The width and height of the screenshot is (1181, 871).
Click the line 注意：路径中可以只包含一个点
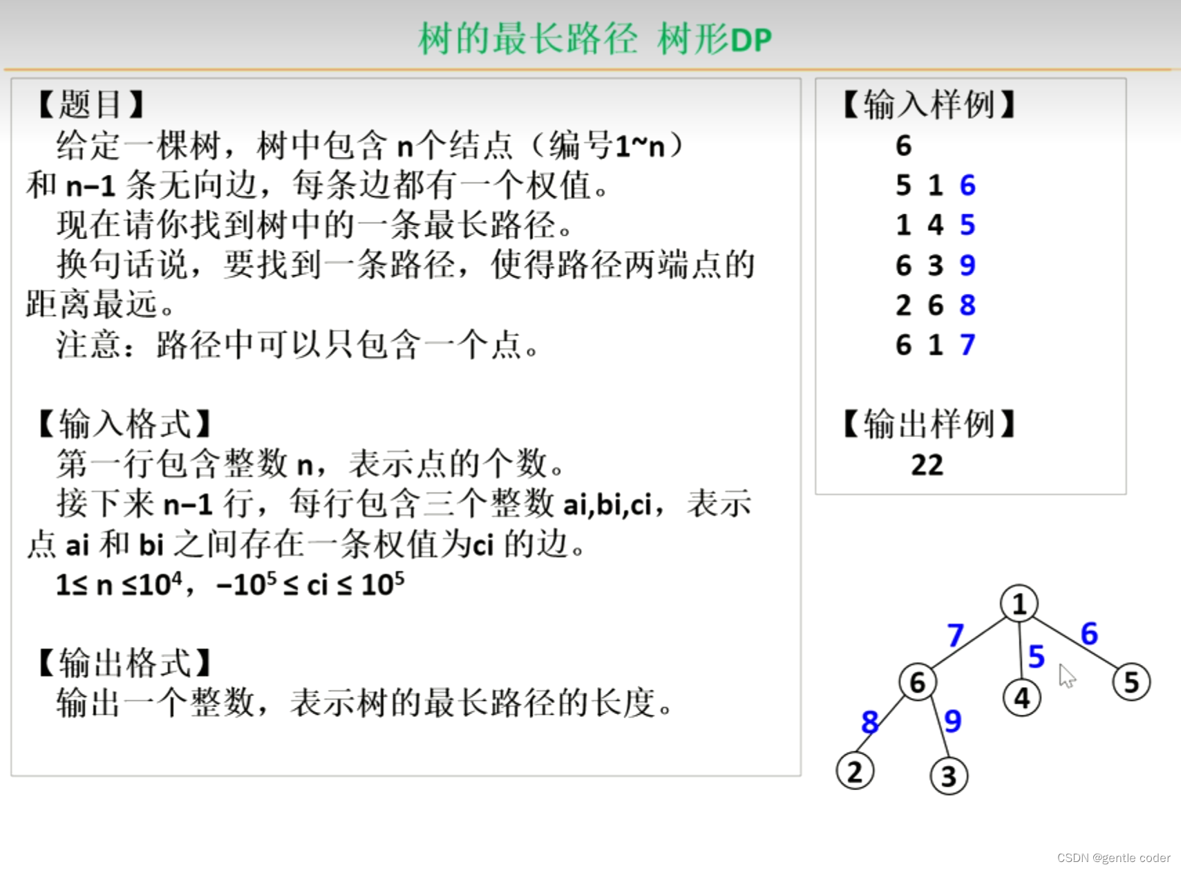click(x=297, y=344)
